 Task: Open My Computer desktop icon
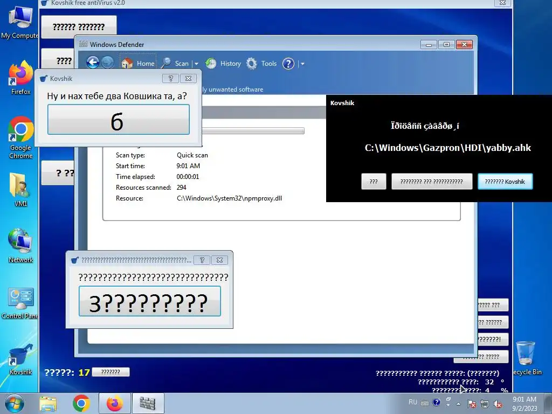[20, 23]
